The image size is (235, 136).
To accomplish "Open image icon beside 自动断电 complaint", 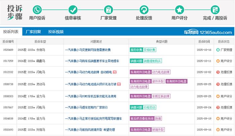I will [x=114, y=72].
